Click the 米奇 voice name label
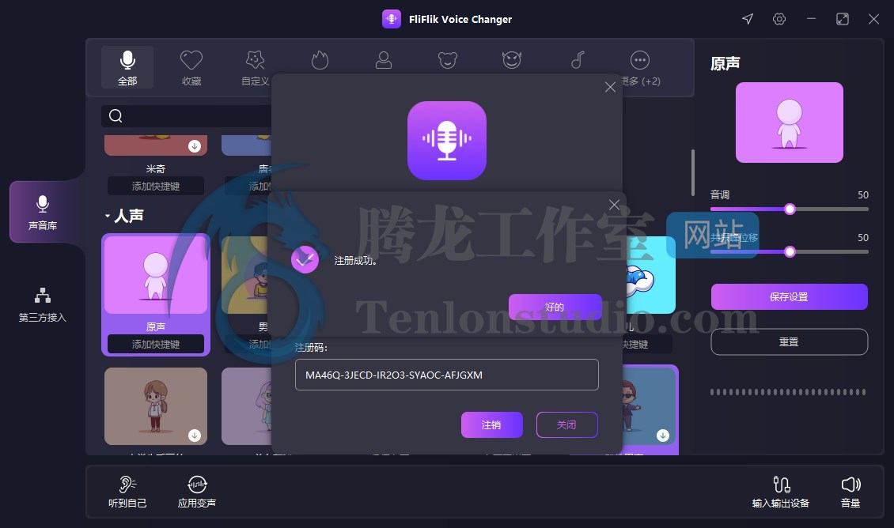The height and width of the screenshot is (528, 894). [x=156, y=168]
